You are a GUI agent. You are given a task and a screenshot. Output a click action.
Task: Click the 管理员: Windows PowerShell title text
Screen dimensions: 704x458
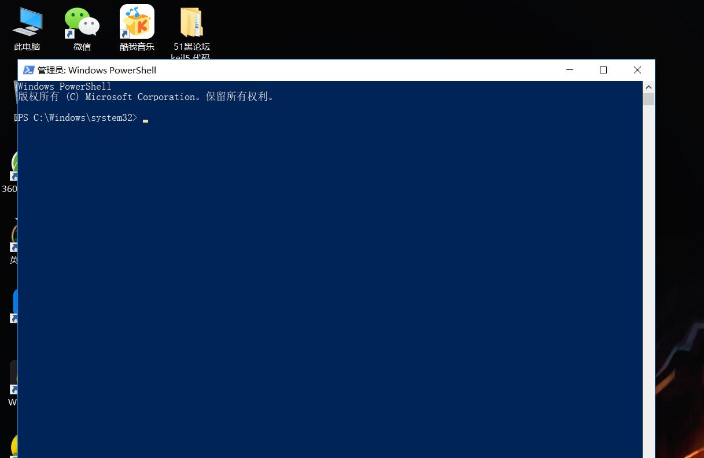pyautogui.click(x=96, y=70)
